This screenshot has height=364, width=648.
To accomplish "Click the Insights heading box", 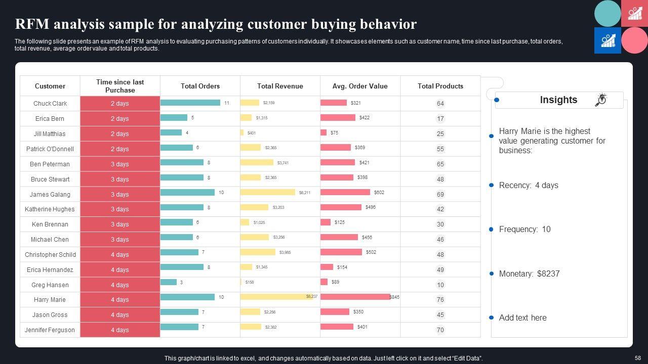I will pyautogui.click(x=558, y=100).
